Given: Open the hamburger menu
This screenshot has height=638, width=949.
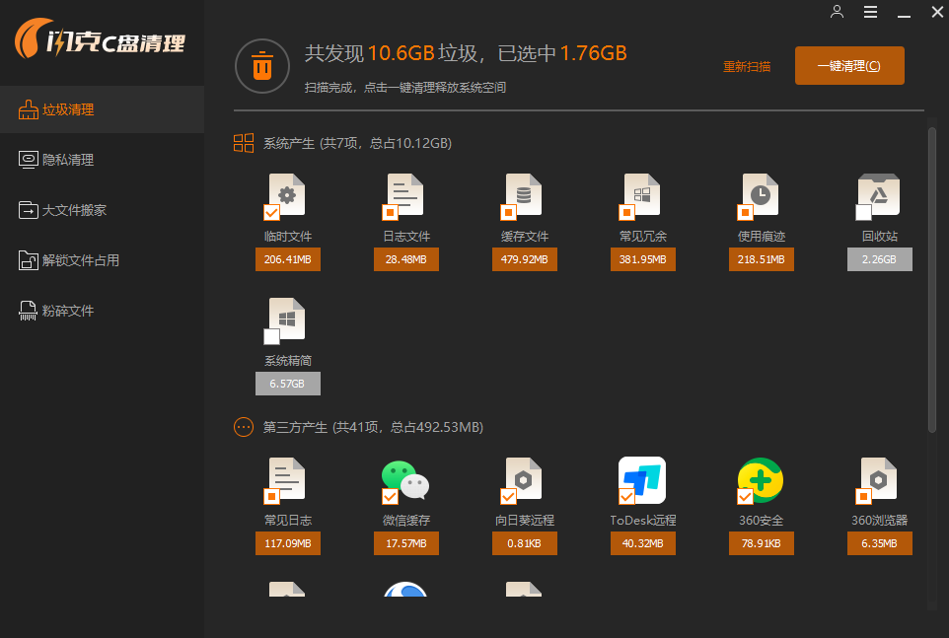Looking at the screenshot, I should click(869, 12).
